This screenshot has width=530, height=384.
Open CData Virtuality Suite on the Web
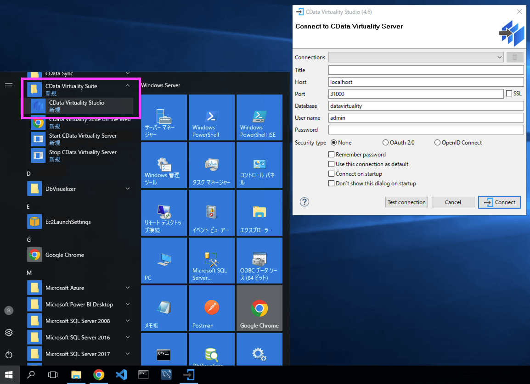[81, 122]
